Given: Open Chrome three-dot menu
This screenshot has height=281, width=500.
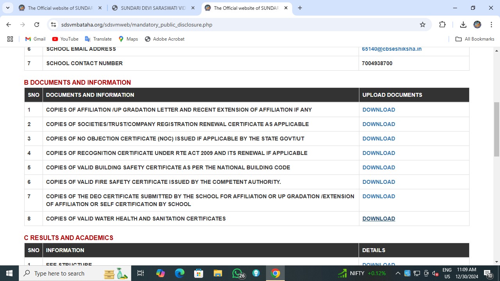Looking at the screenshot, I should pyautogui.click(x=491, y=25).
